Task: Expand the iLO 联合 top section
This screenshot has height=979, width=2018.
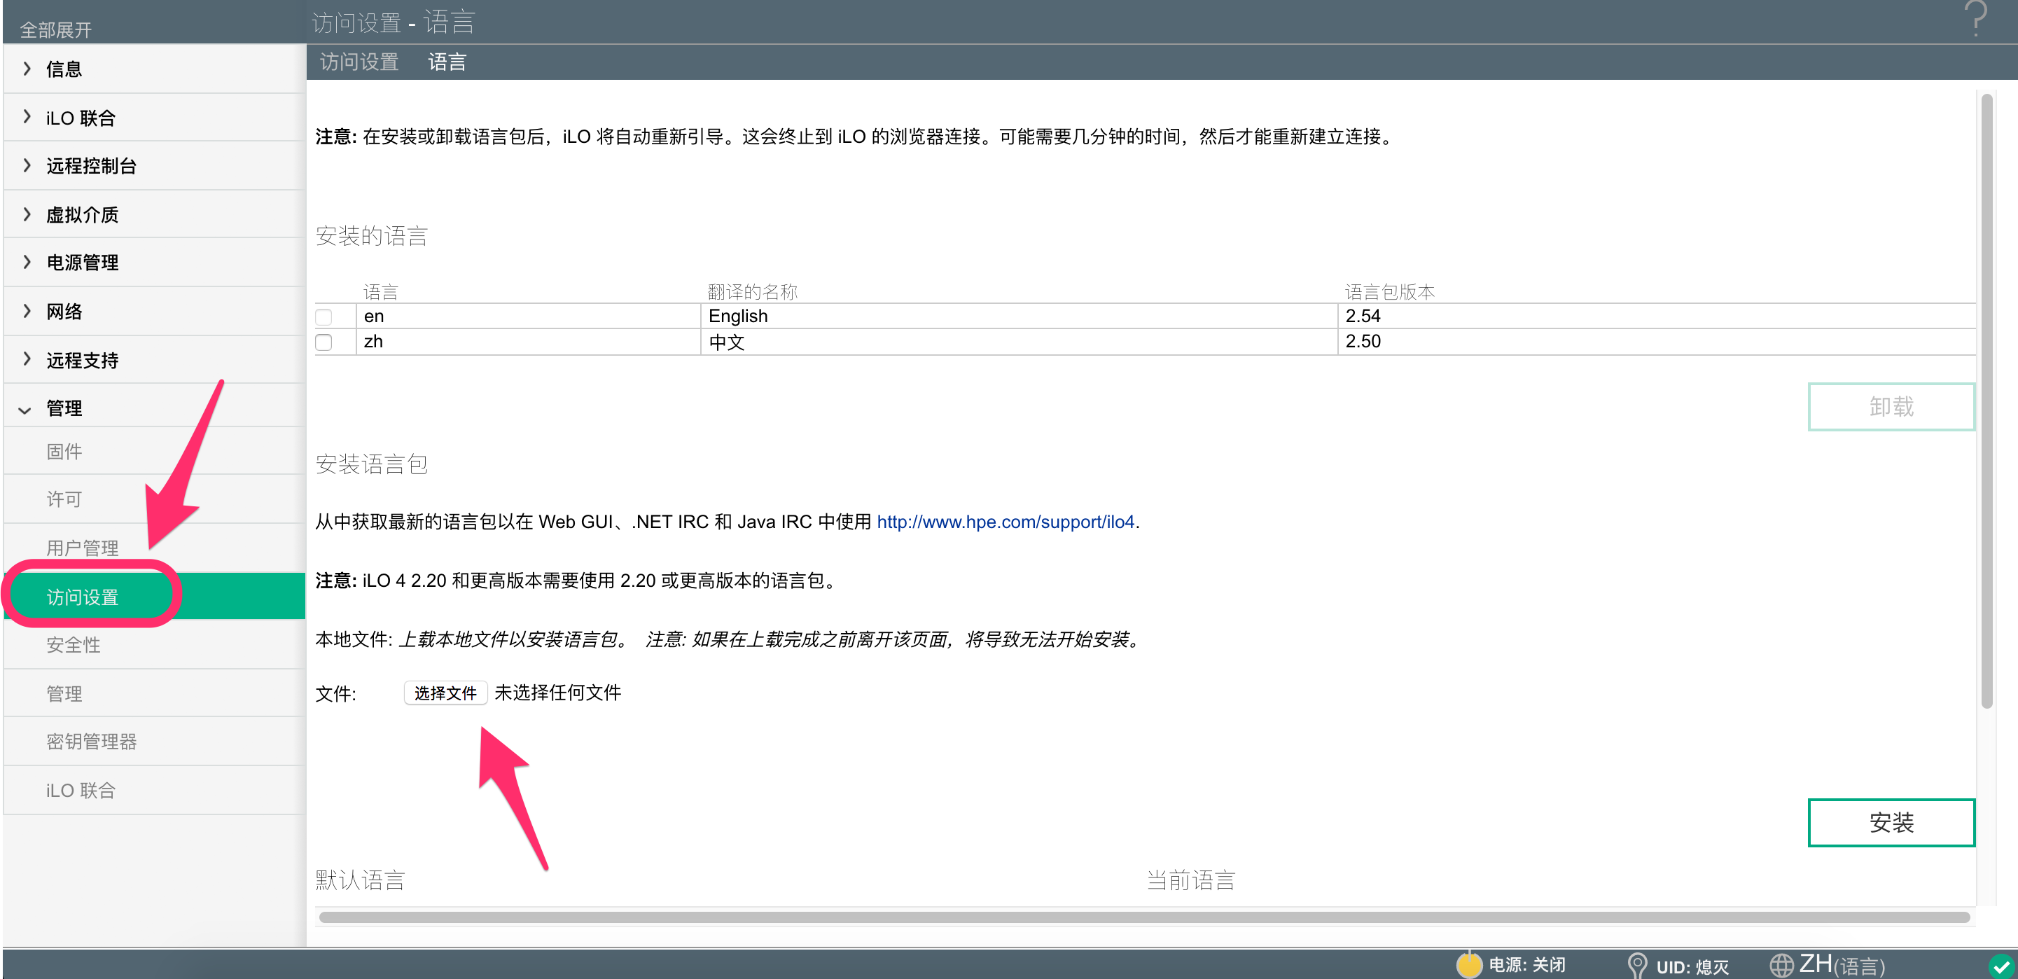Action: pos(154,118)
